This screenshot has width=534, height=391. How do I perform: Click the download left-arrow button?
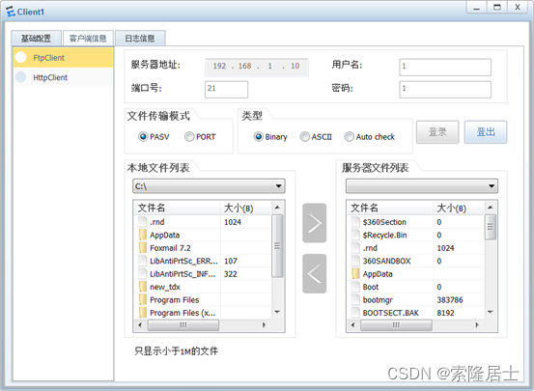coord(315,273)
